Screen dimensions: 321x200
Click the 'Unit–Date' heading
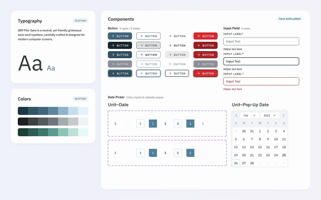coord(118,105)
